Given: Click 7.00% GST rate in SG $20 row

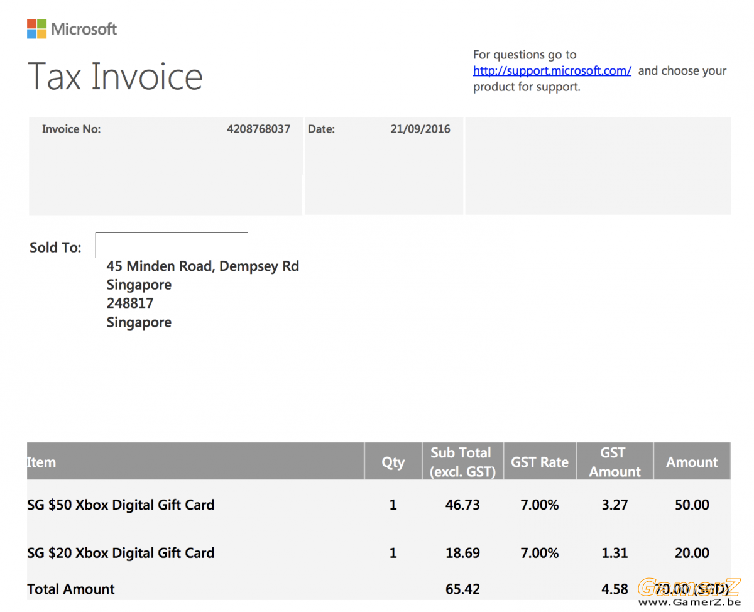Looking at the screenshot, I should click(540, 554).
